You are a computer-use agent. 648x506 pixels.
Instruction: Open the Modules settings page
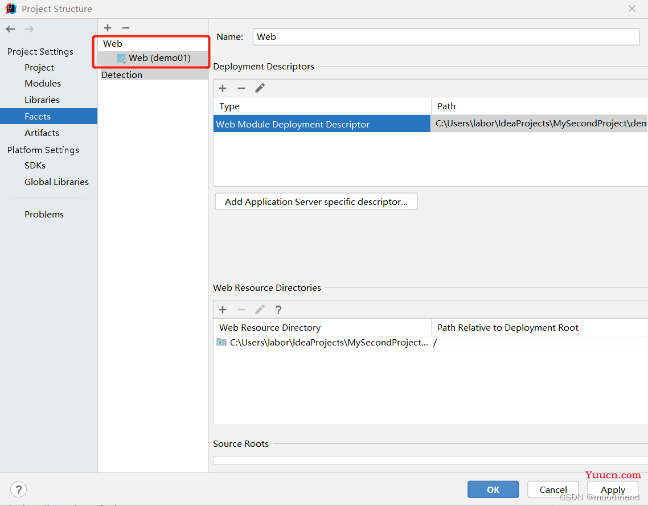43,84
